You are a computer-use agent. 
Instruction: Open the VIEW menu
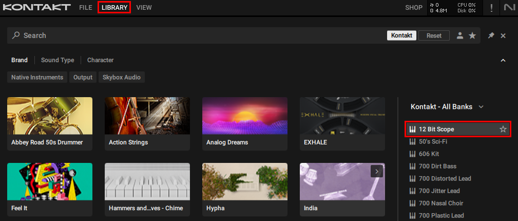pyautogui.click(x=144, y=8)
